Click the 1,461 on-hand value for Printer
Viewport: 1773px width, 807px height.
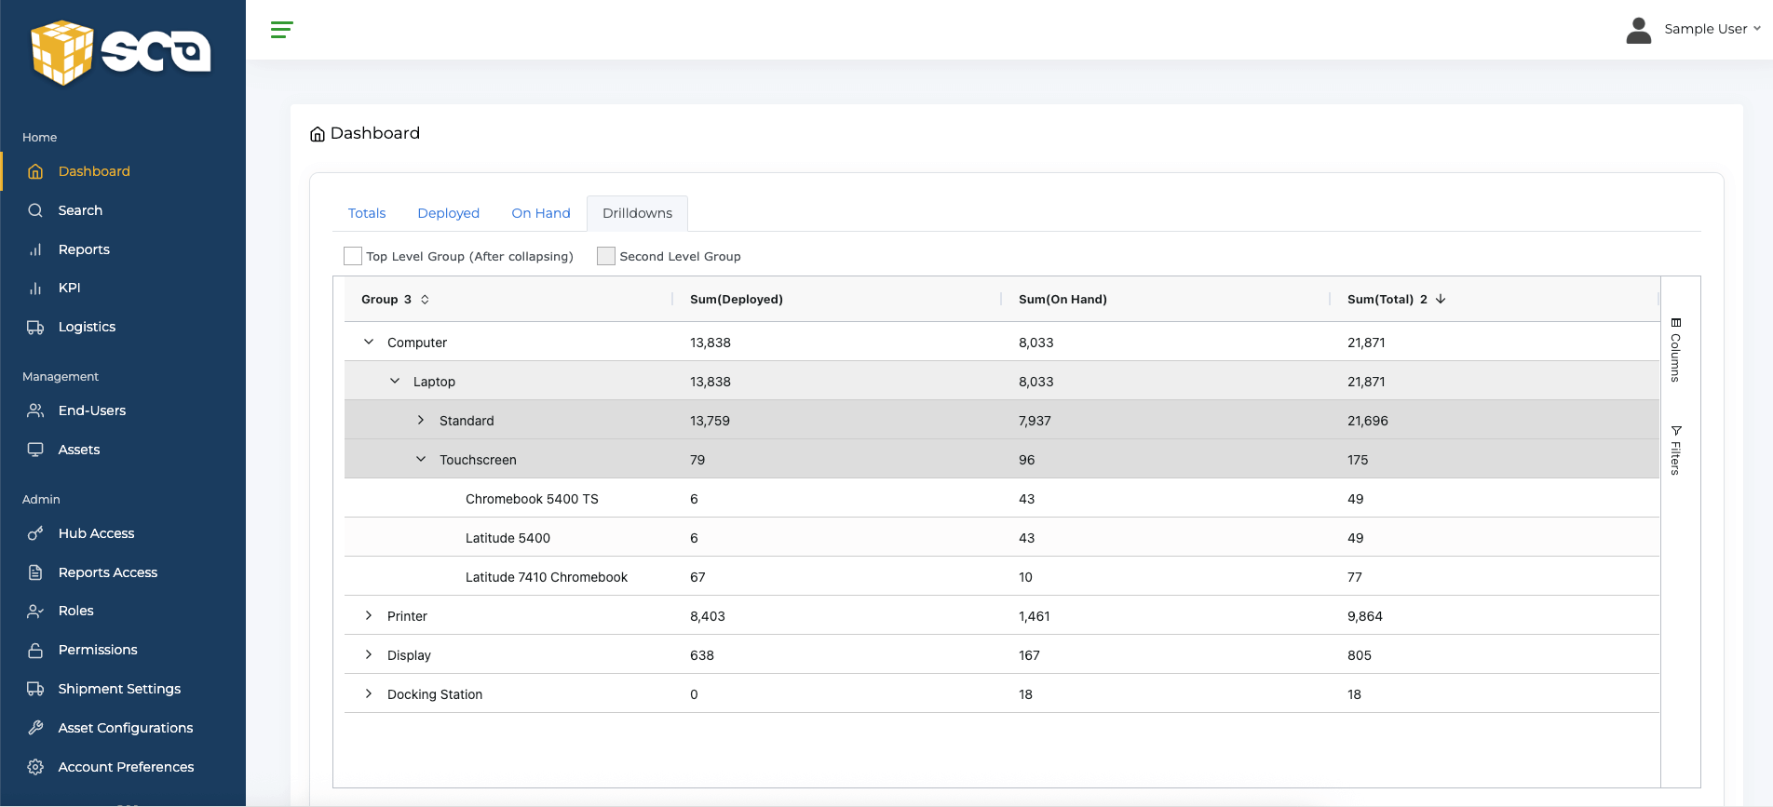1034,616
